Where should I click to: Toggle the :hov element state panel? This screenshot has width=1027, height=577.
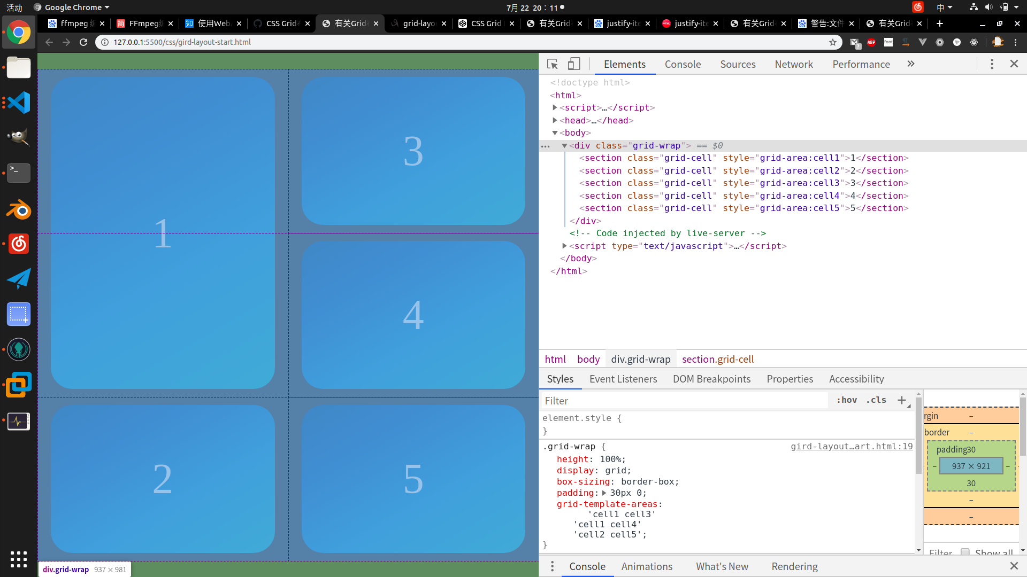[847, 400]
